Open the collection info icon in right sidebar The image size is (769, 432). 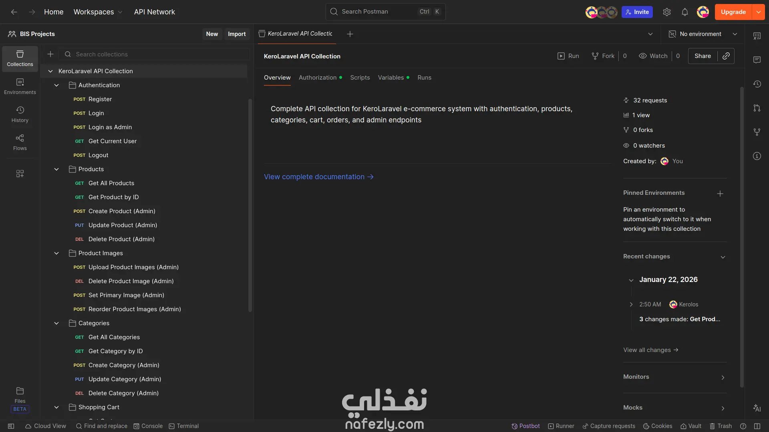coord(757,156)
